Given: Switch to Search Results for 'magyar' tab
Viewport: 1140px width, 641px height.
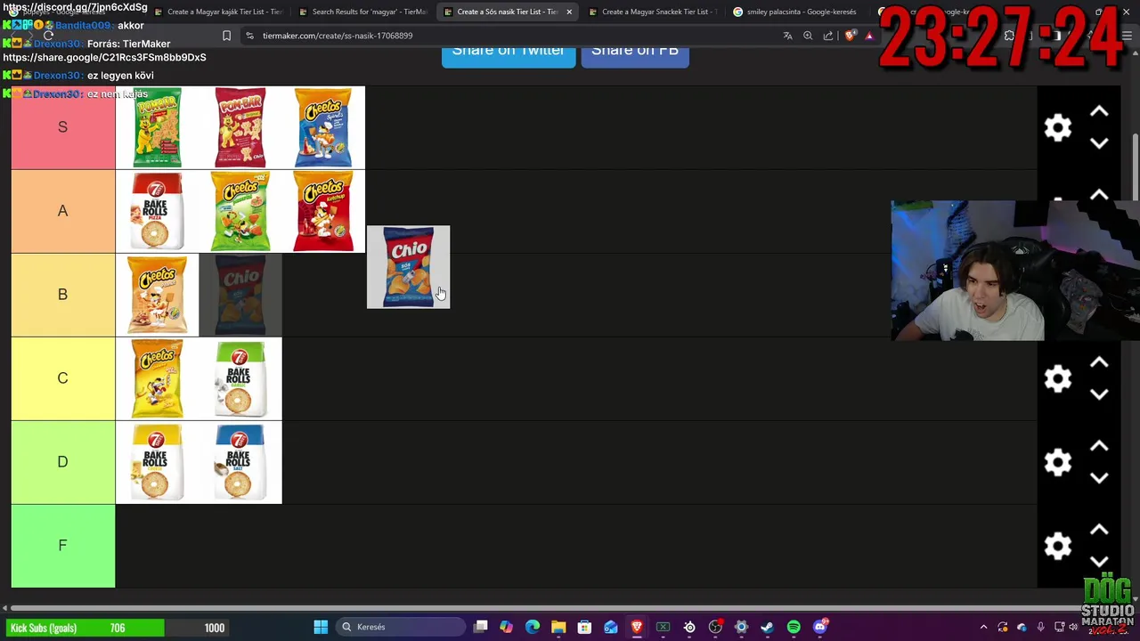Looking at the screenshot, I should point(363,12).
